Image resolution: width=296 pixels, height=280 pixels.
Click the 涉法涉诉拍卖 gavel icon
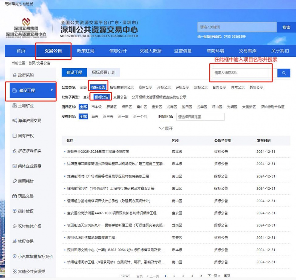click(14, 151)
